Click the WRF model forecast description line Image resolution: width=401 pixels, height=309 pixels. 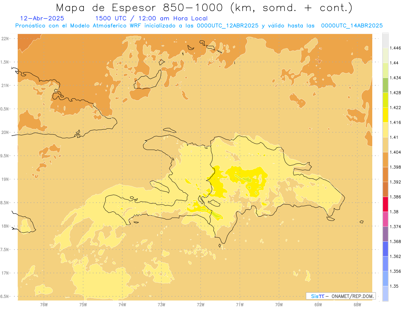tap(199, 26)
